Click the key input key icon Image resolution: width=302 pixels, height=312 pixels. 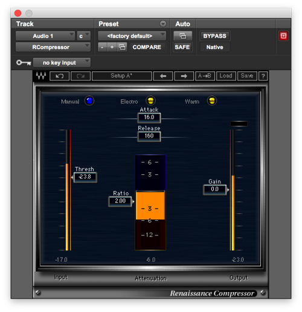coord(24,63)
